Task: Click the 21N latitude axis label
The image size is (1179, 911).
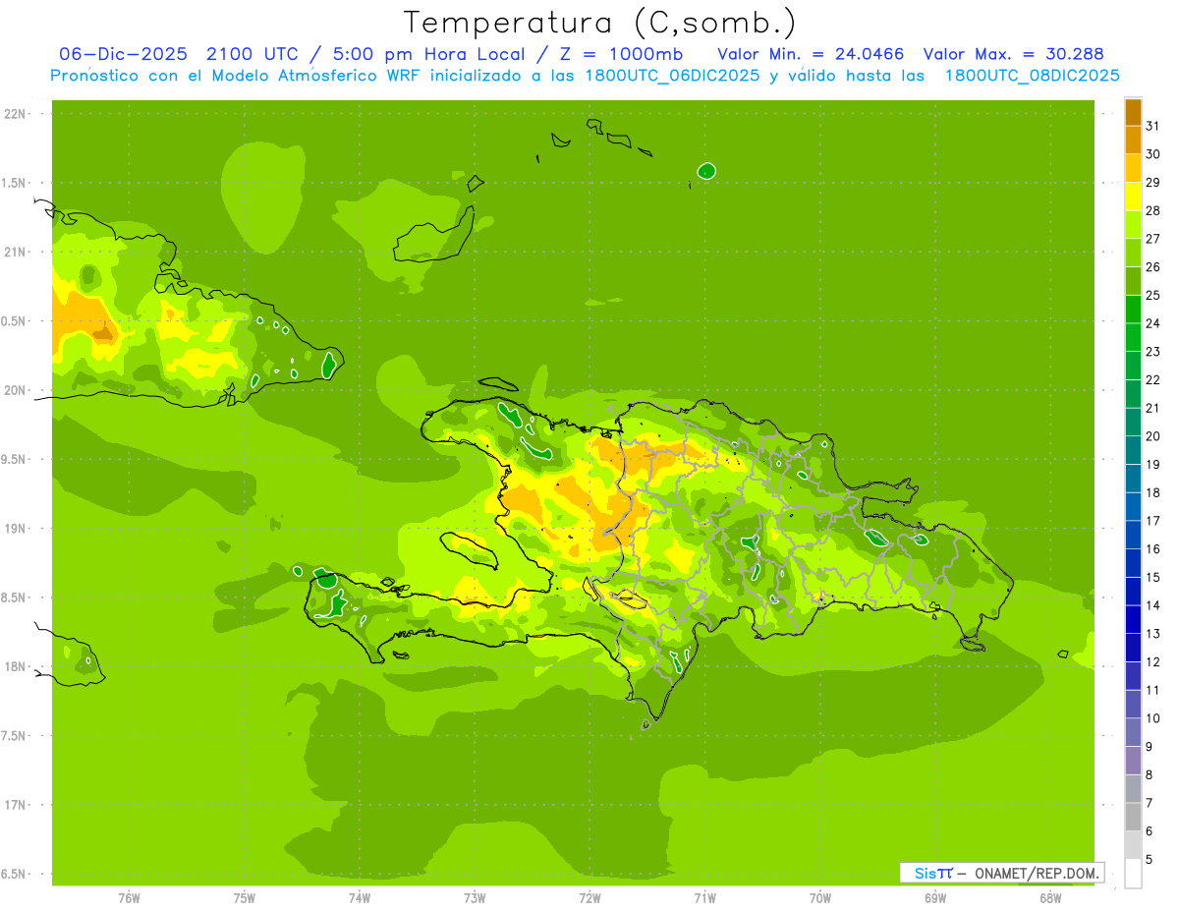Action: point(16,253)
